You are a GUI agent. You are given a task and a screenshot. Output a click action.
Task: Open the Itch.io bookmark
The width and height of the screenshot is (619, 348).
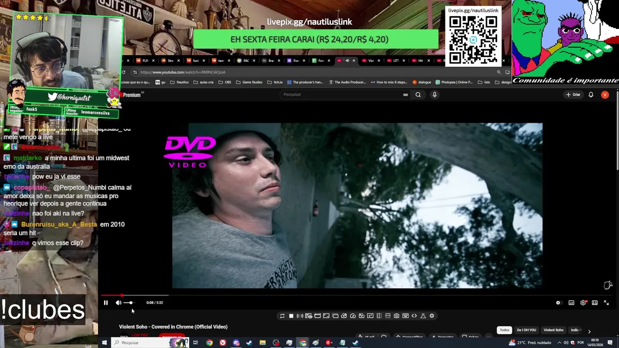[x=275, y=82]
